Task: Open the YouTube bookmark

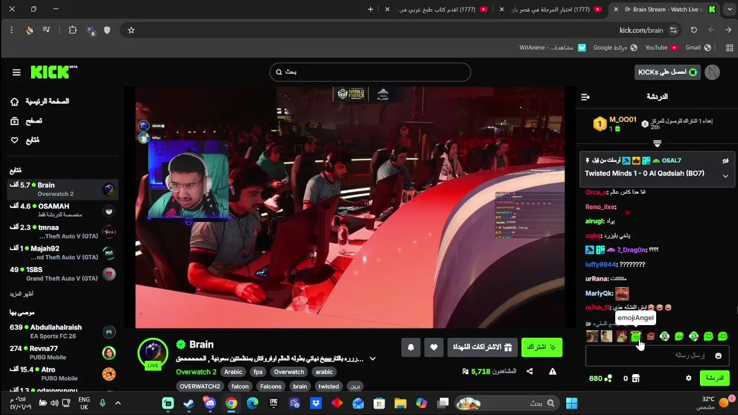Action: point(661,48)
